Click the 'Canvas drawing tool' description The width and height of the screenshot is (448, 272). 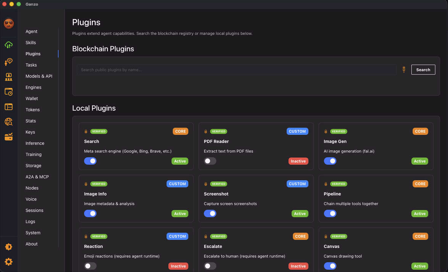[x=342, y=256]
